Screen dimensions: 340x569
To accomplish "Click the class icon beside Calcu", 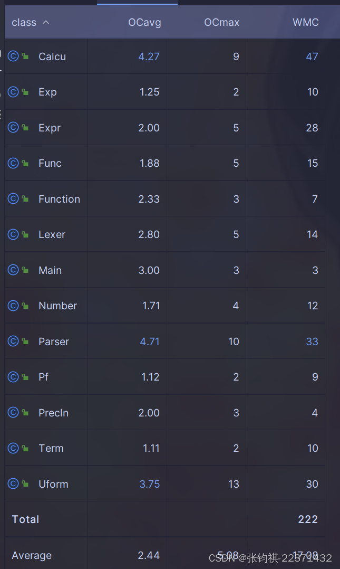I will pos(13,56).
